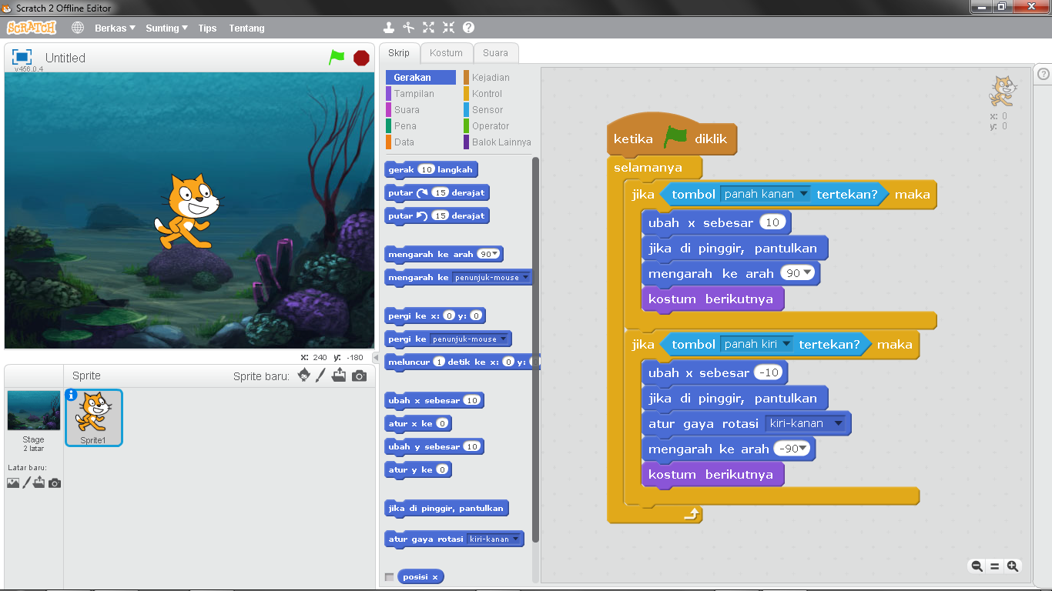Screen dimensions: 1052x591
Task: Open the penunjuk-mouse dropdown in mengarah ke
Action: [x=527, y=277]
